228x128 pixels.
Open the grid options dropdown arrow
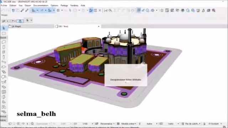(x=62, y=10)
